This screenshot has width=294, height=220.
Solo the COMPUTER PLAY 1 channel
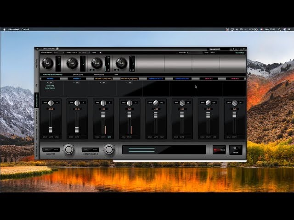pos(150,137)
